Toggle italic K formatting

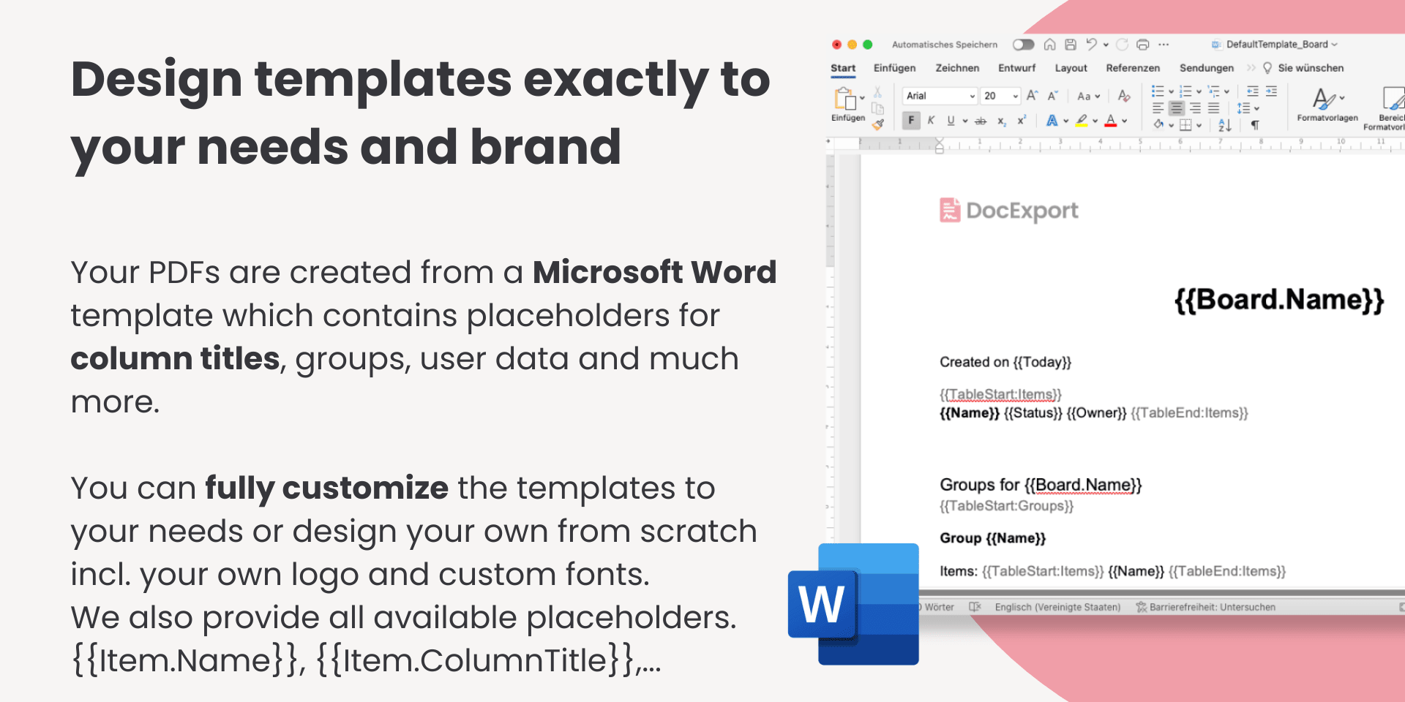coord(931,121)
